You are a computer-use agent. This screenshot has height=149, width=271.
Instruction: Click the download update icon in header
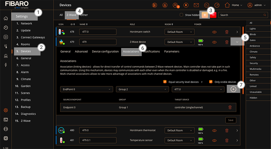pyautogui.click(x=186, y=5)
